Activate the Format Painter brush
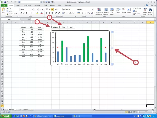The image size is (157, 118). (8, 14)
